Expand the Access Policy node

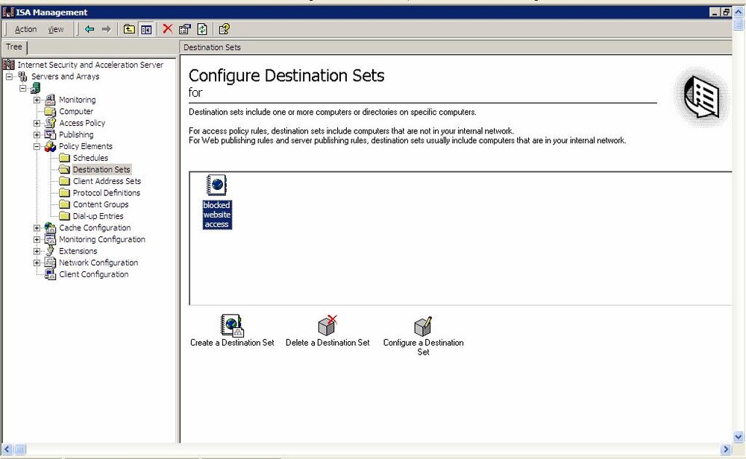37,123
